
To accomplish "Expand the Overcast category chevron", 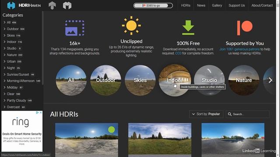I will coord(4,107).
